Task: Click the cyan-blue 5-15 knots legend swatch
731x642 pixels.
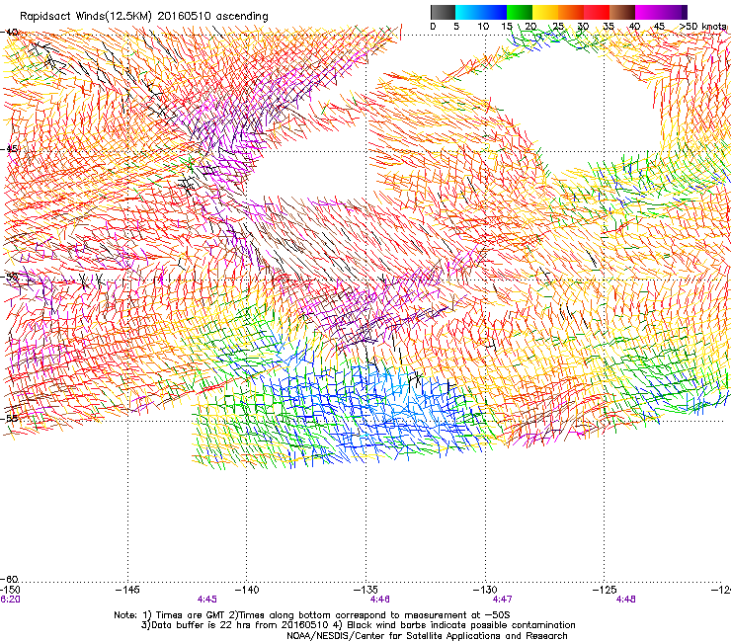Action: tap(481, 12)
